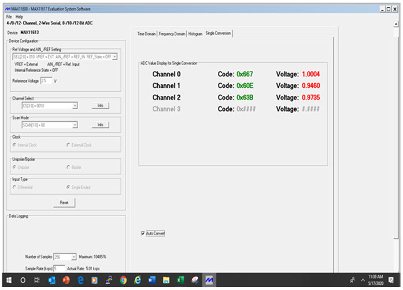Open the Action Center notifications icon
Viewport: 403px width, 290px height.
point(391,280)
